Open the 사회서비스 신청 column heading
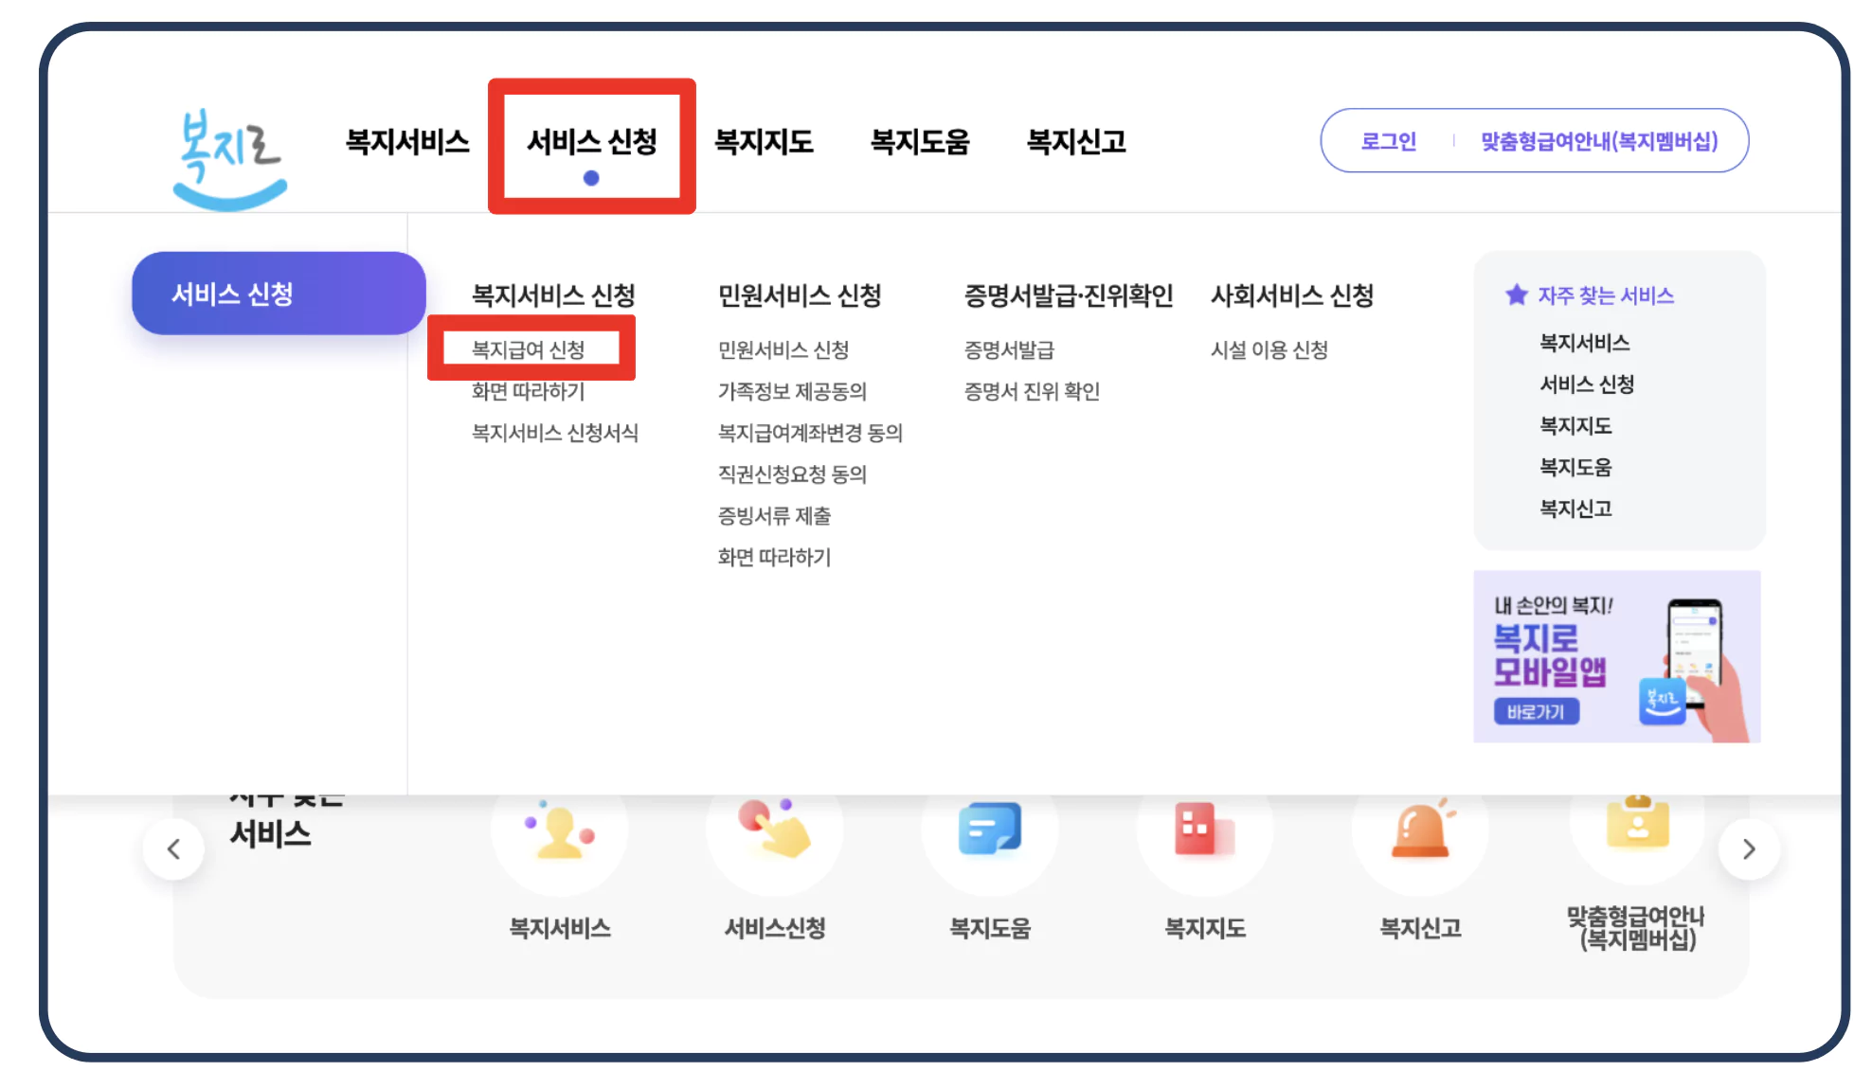The image size is (1872, 1089). [1292, 295]
